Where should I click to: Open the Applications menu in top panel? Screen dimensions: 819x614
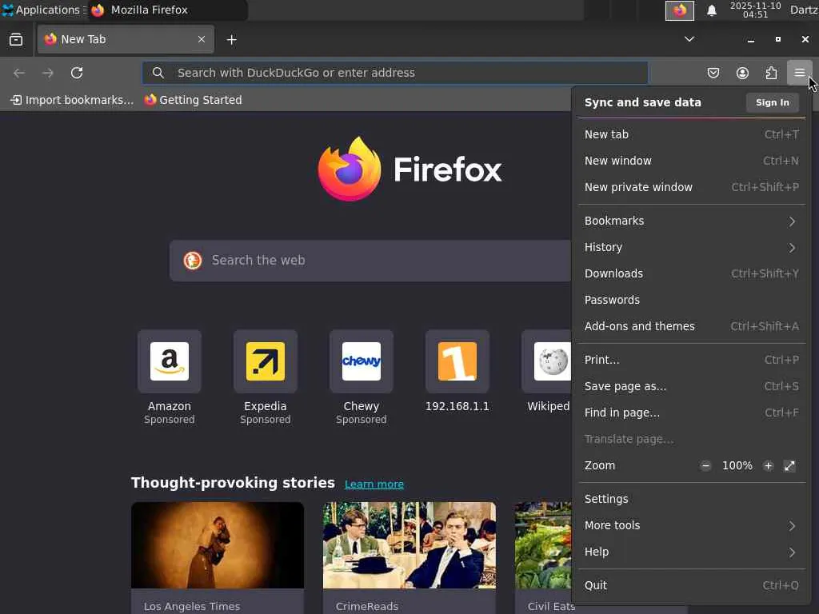coord(44,10)
